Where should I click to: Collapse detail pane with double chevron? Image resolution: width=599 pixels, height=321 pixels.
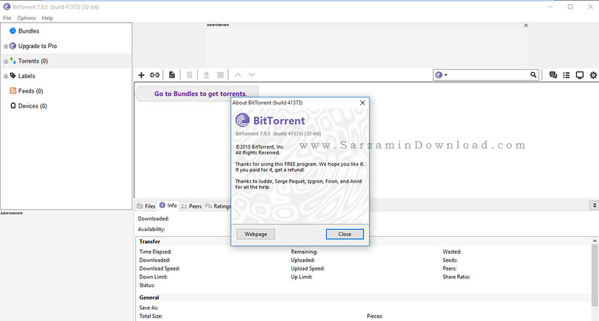(594, 205)
